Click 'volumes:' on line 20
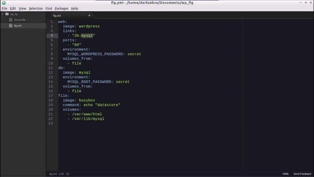Screen dimensions: 314x177 coord(72,109)
